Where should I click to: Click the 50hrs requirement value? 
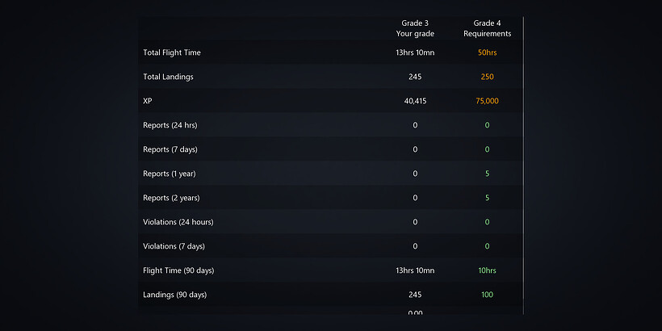click(x=487, y=52)
